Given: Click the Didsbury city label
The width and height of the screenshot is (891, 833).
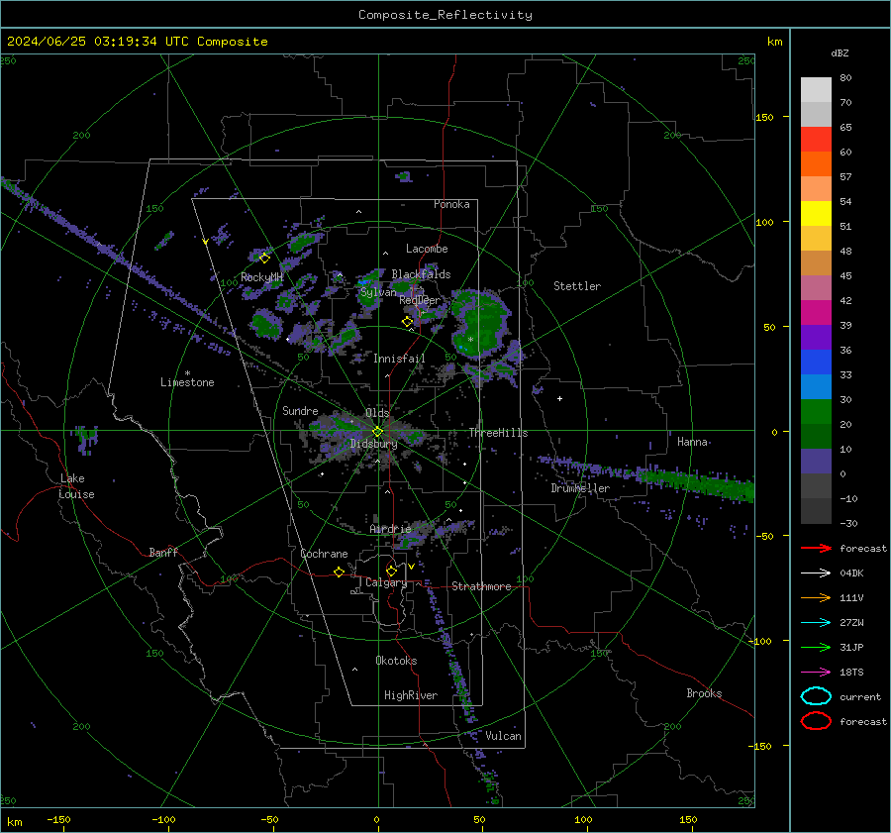Looking at the screenshot, I should [374, 444].
